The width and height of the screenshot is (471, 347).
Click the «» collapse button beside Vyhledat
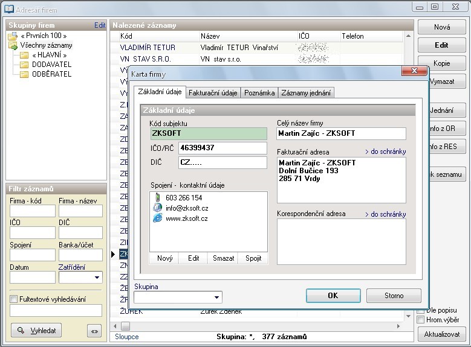tap(94, 331)
